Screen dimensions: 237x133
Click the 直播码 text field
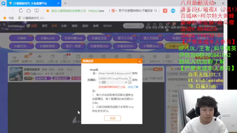pos(113,79)
